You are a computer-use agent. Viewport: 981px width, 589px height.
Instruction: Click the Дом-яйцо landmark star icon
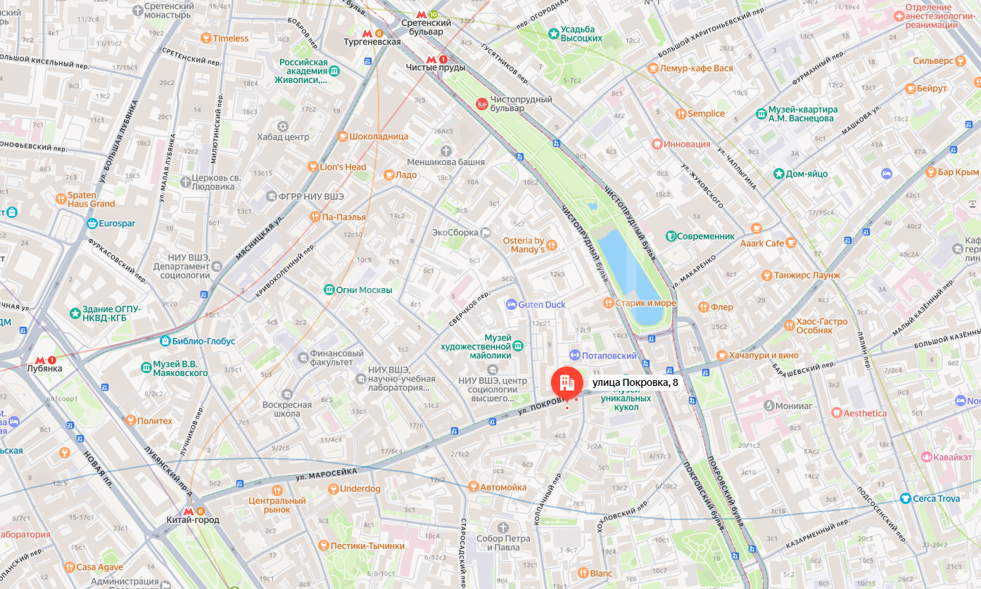778,174
